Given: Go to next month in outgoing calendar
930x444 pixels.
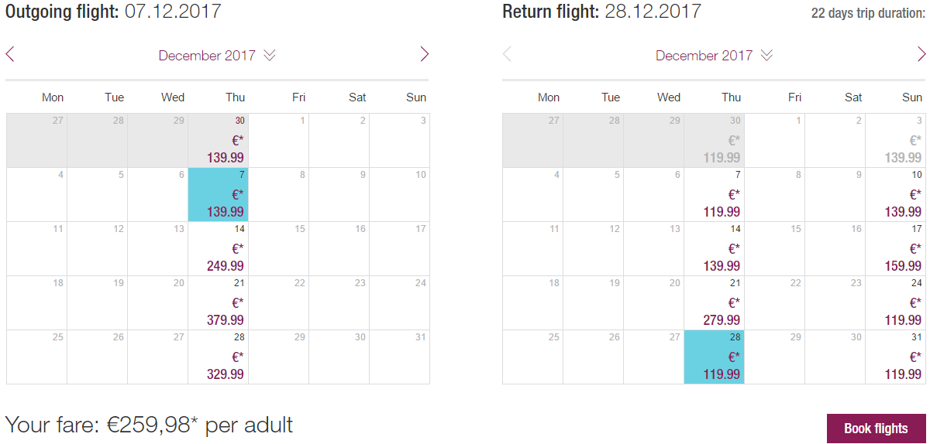Looking at the screenshot, I should tap(424, 54).
